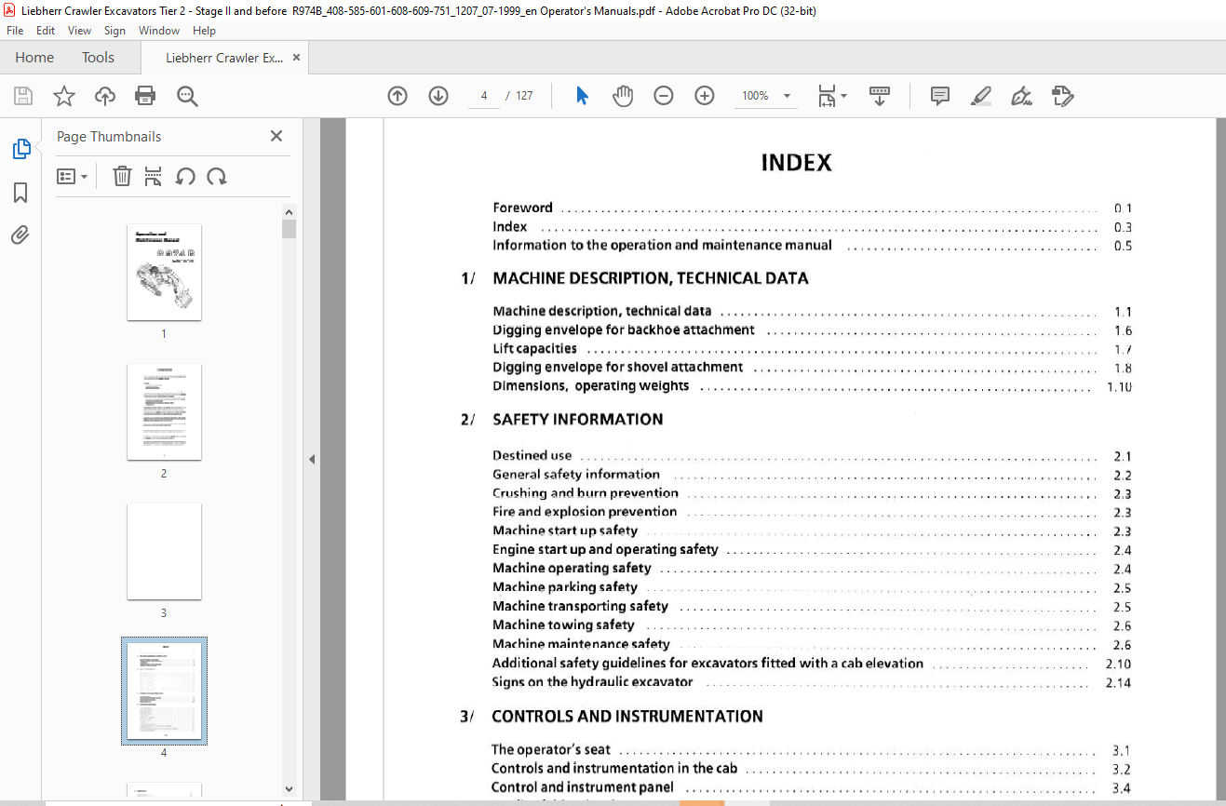This screenshot has height=806, width=1226.
Task: Delete selected page with trash icon
Action: pyautogui.click(x=122, y=176)
